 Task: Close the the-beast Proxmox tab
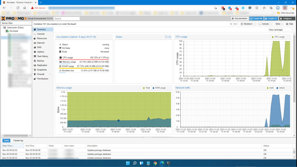[36, 2]
